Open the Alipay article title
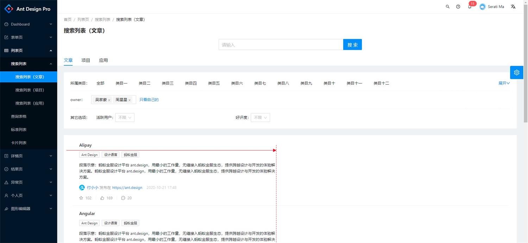The image size is (528, 243). tap(86, 145)
